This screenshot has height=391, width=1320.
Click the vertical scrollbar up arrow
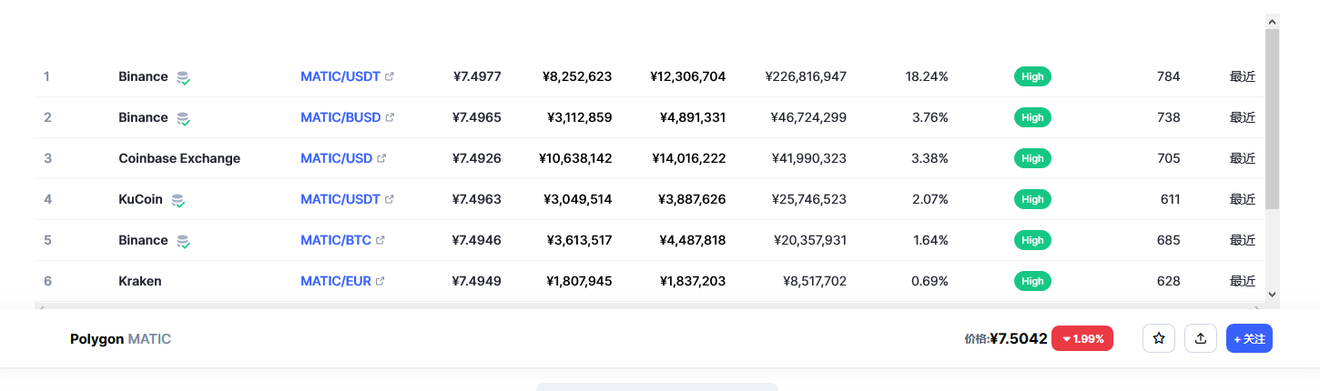point(1272,21)
